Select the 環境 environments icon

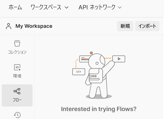pos(17,67)
